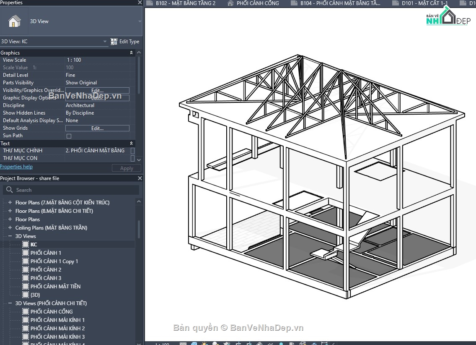Enable the Sun Path checkbox
Image resolution: width=476 pixels, height=345 pixels.
pyautogui.click(x=69, y=136)
